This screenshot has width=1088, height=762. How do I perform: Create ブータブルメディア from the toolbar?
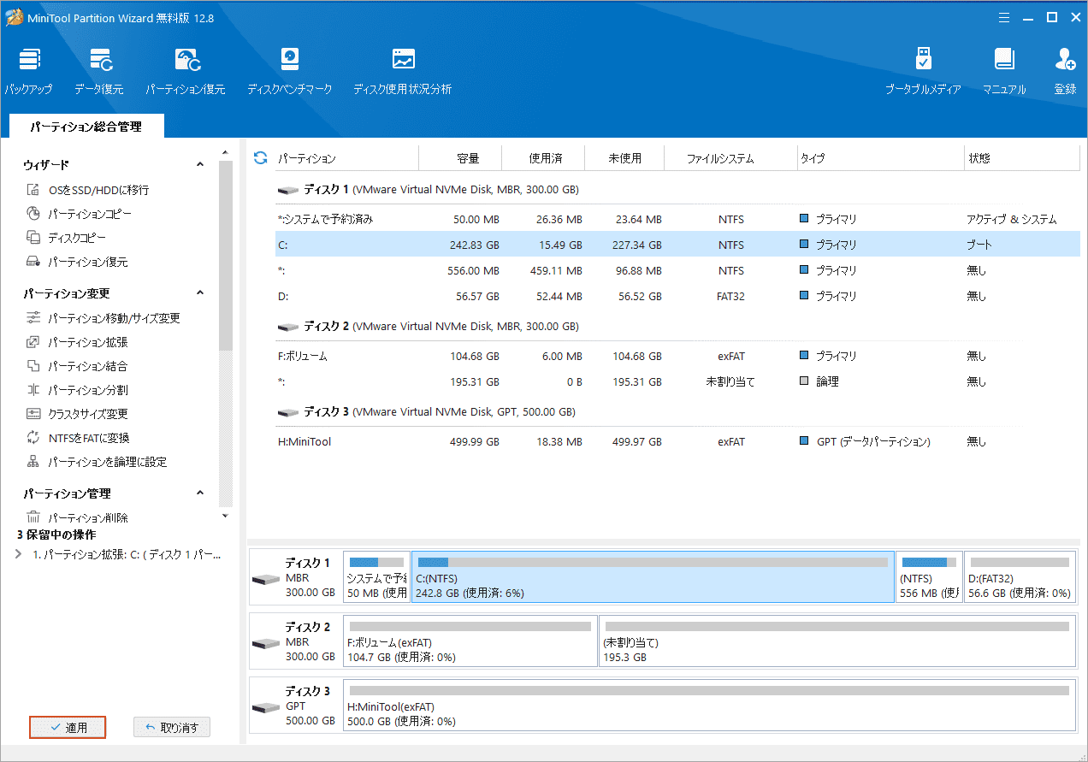(x=923, y=72)
